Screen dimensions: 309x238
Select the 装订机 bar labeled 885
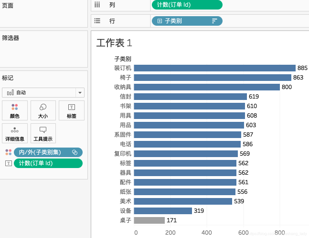point(215,68)
